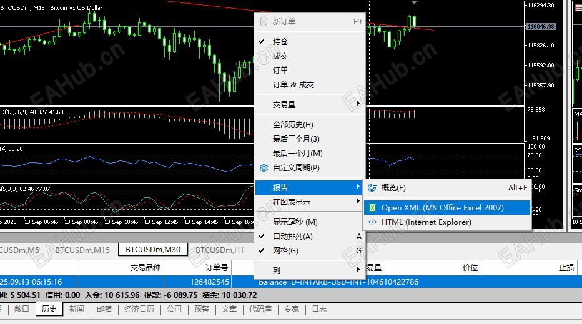Click the gear icon next to 自定义周期
Image resolution: width=582 pixels, height=324 pixels.
[264, 168]
